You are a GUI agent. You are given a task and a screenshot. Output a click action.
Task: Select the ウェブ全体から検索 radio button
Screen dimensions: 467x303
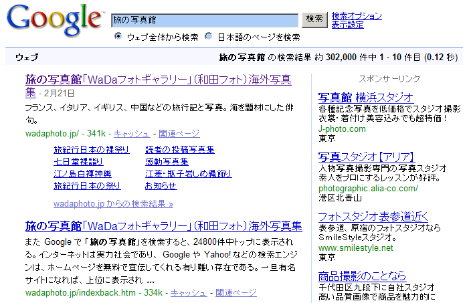point(118,36)
